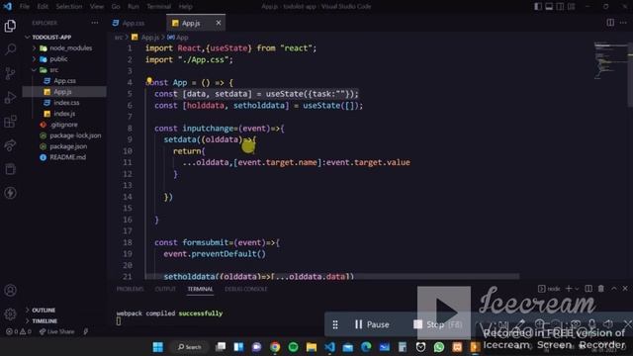Toggle primary side bar layout button

tap(538, 7)
